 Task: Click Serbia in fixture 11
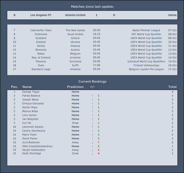coord(41,46)
